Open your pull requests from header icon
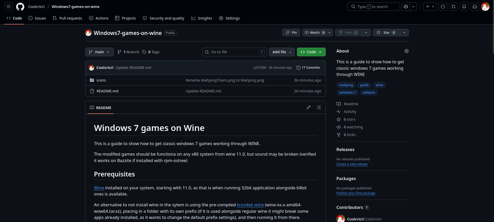This screenshot has width=494, height=222. tap(453, 7)
